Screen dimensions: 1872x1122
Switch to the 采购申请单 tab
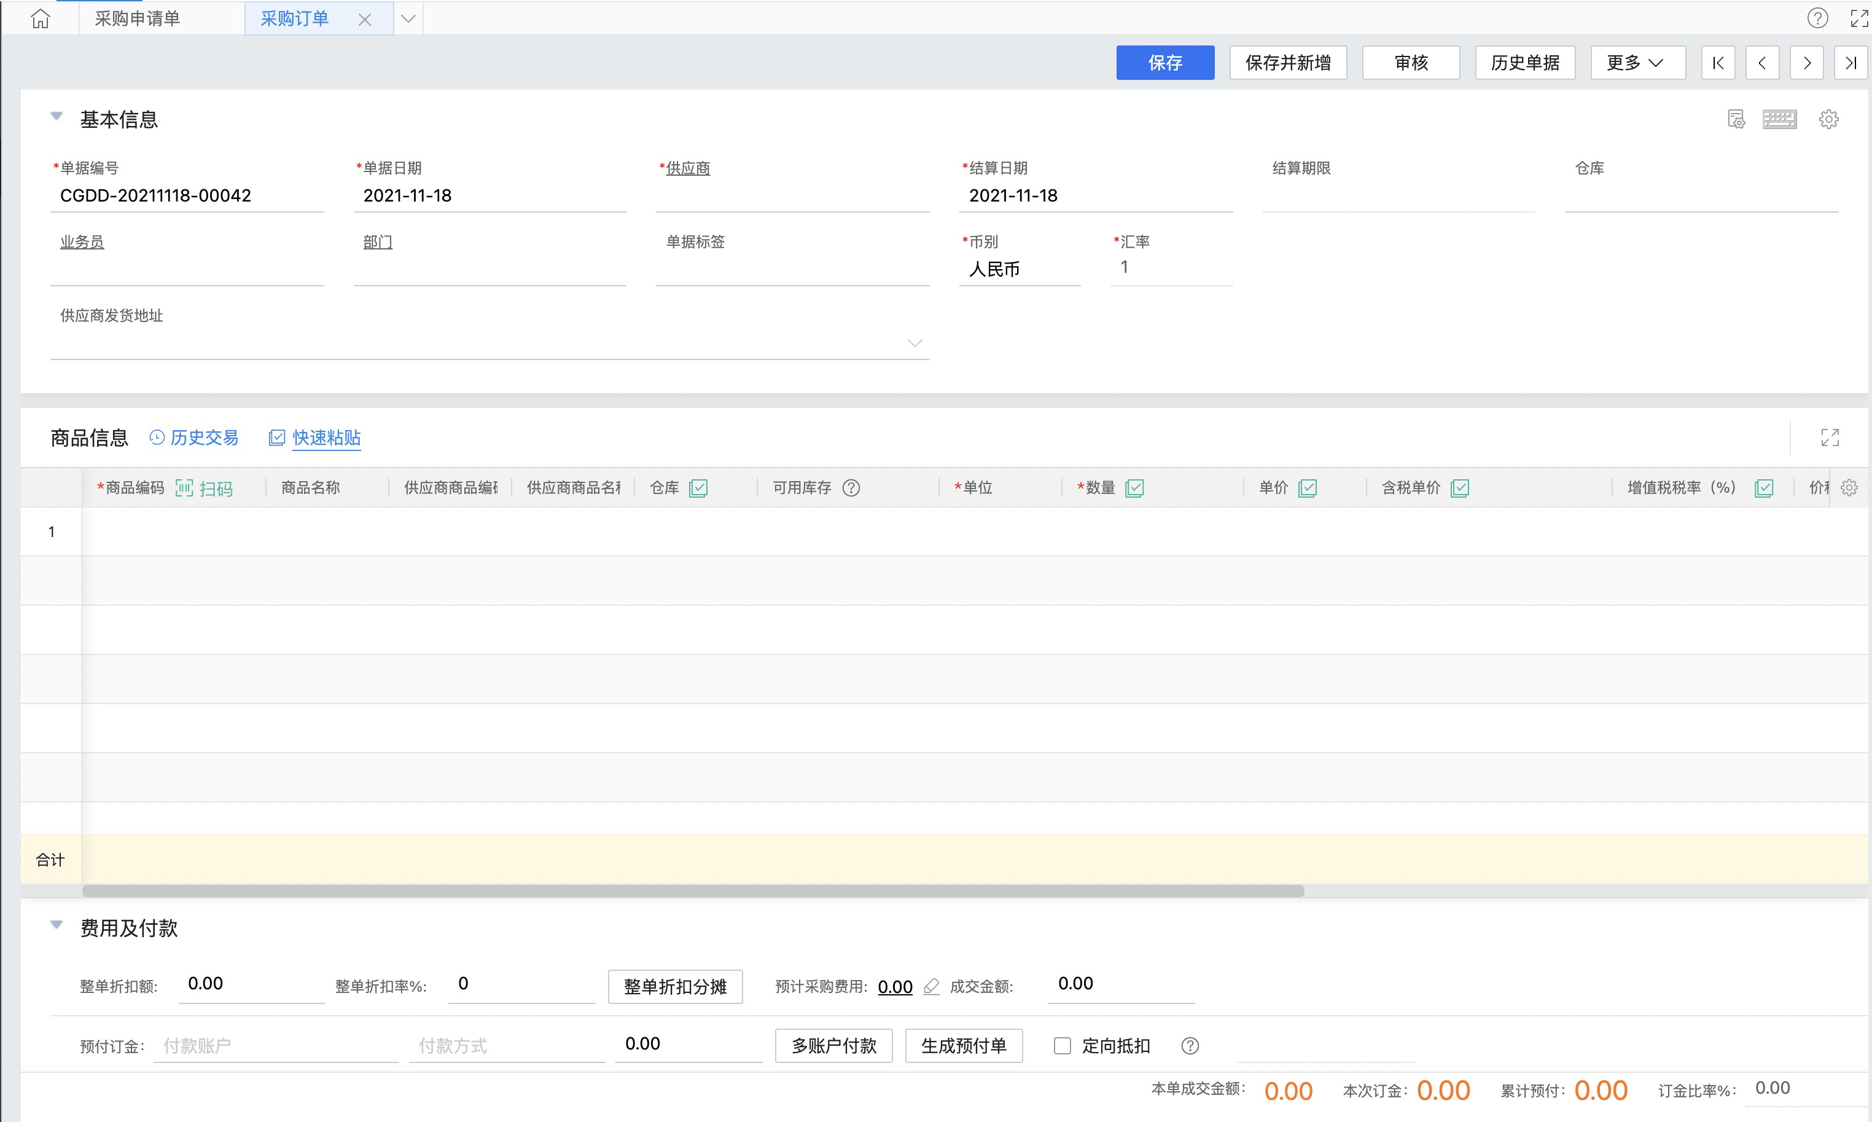(138, 18)
